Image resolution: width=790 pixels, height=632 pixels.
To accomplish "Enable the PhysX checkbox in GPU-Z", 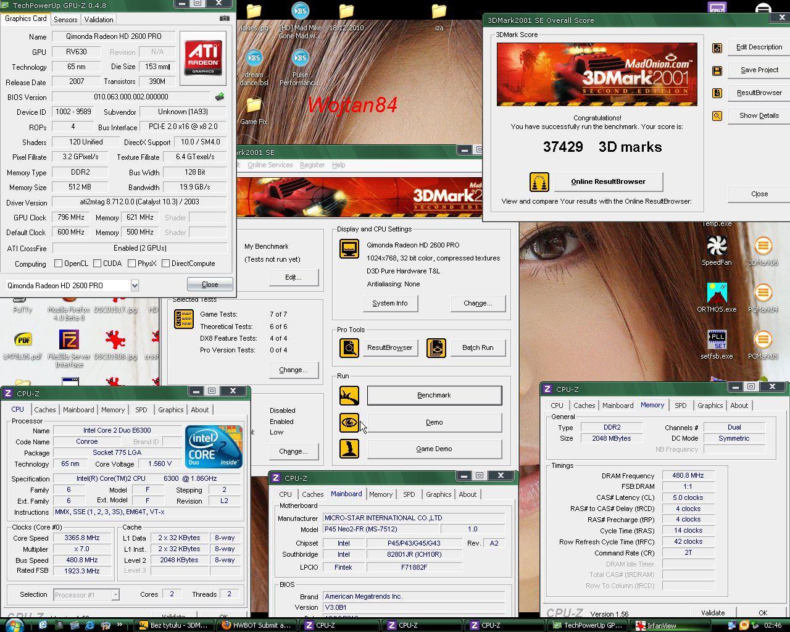I will (131, 264).
